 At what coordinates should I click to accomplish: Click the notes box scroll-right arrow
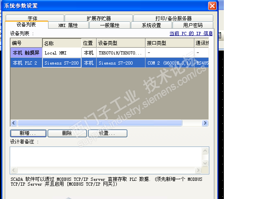tap(198, 170)
